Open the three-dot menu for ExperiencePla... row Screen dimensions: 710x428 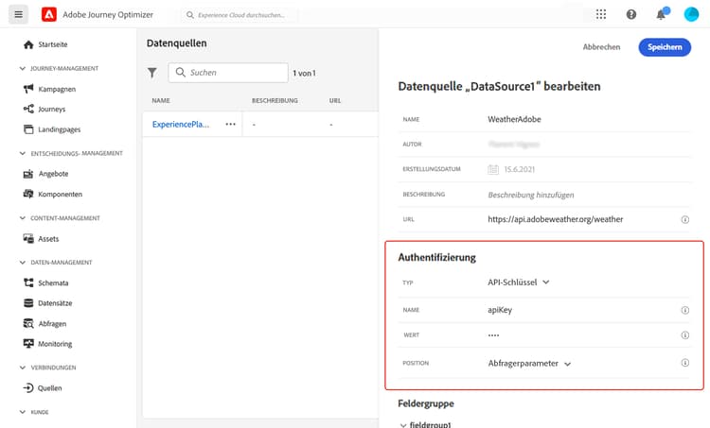pyautogui.click(x=230, y=124)
